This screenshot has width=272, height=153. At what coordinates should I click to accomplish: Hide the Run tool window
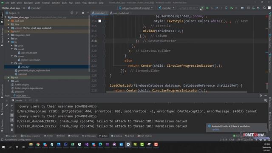tap(266, 96)
